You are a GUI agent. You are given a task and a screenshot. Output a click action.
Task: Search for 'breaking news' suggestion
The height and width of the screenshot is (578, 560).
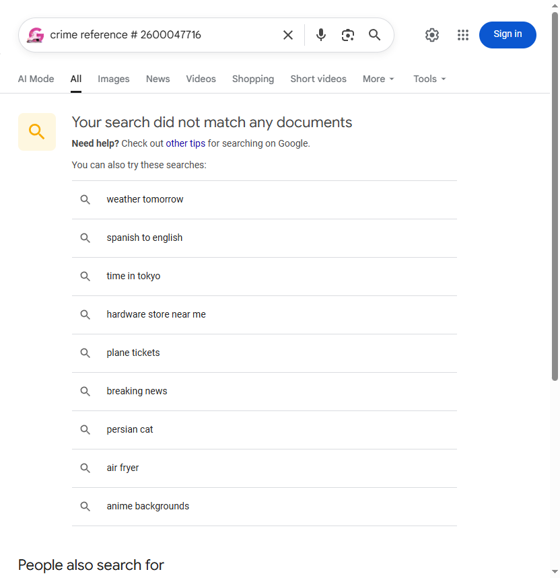(x=265, y=392)
